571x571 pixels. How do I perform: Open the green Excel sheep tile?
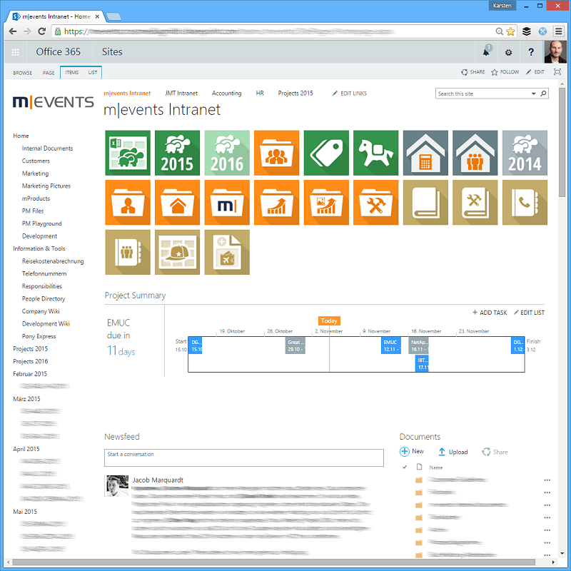coord(128,153)
